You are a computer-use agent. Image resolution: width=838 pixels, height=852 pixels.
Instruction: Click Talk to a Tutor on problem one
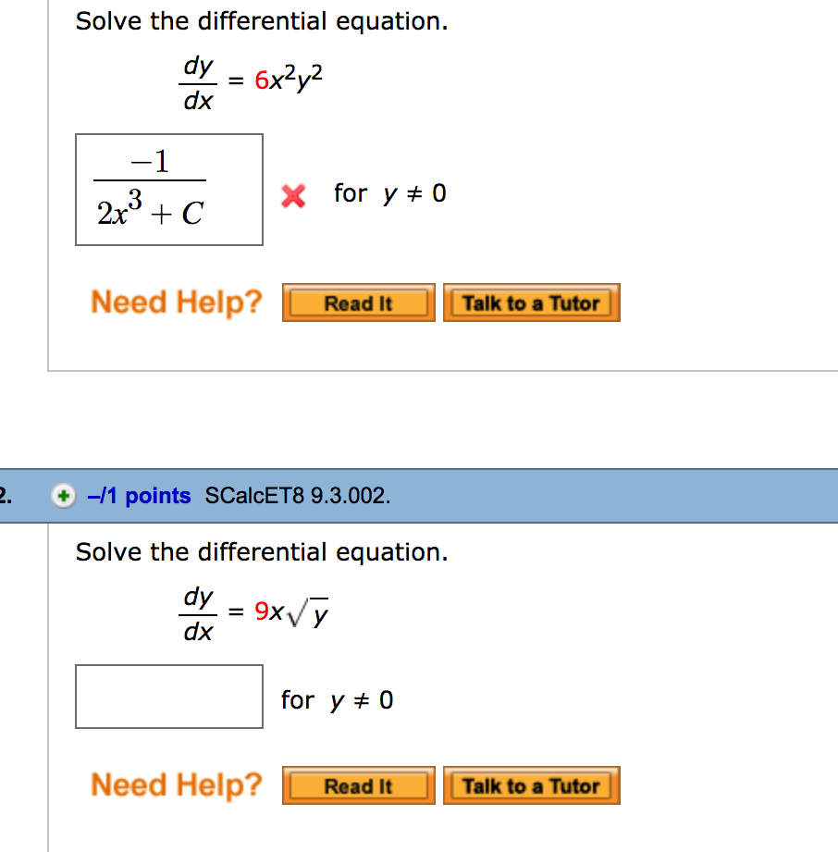tap(531, 301)
